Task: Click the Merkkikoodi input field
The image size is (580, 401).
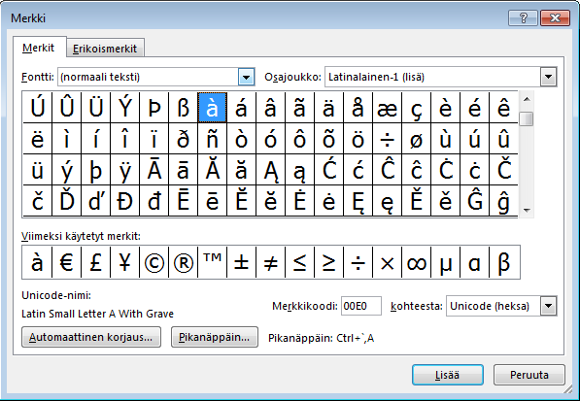Action: 361,306
